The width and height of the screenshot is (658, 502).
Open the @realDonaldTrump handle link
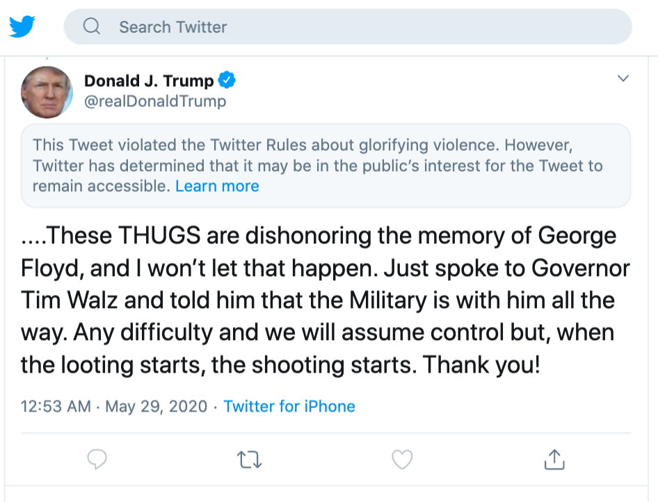pyautogui.click(x=155, y=102)
